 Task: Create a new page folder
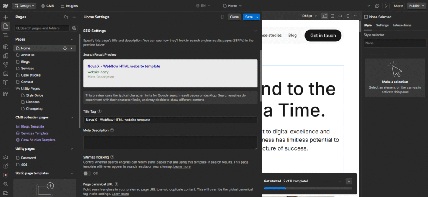pyautogui.click(x=66, y=17)
